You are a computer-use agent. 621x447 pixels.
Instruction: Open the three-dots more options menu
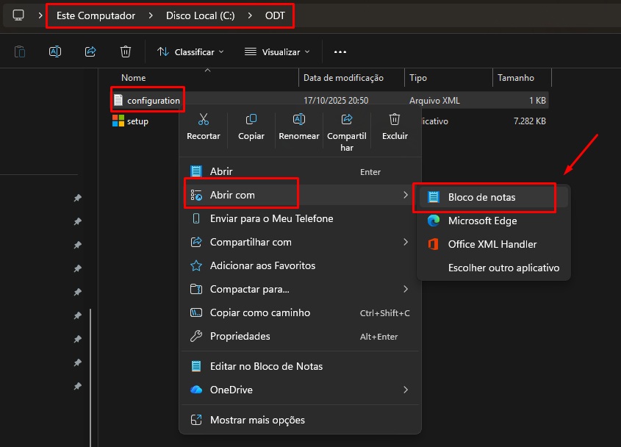(x=340, y=52)
